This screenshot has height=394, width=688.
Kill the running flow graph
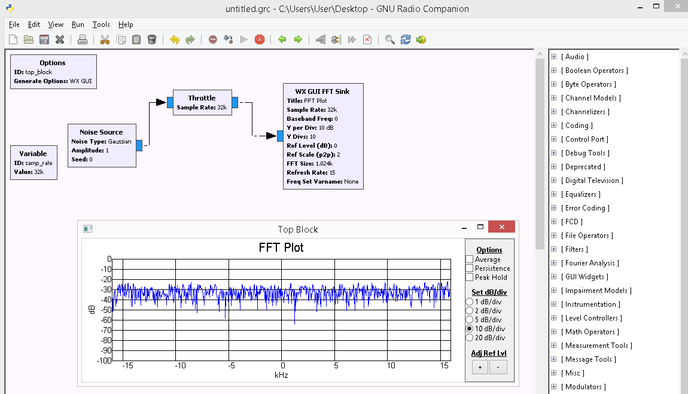click(260, 40)
